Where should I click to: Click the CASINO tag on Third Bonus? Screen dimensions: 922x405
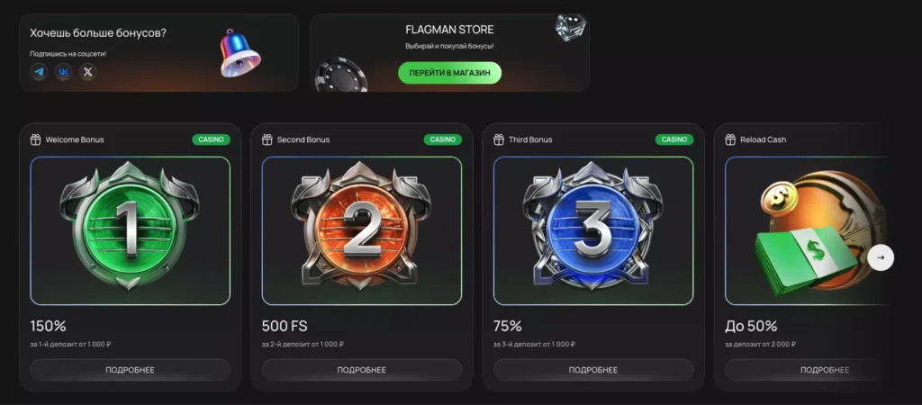(674, 139)
